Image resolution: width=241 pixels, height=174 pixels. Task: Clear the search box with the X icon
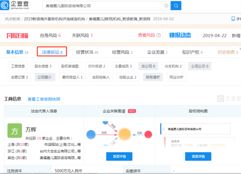click(166, 6)
